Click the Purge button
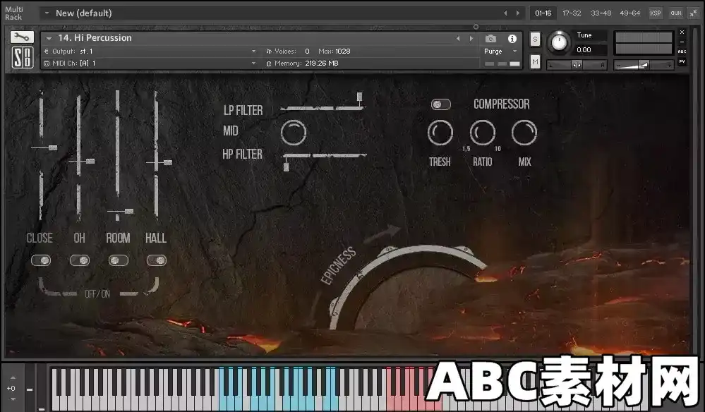The width and height of the screenshot is (705, 412). pyautogui.click(x=494, y=51)
